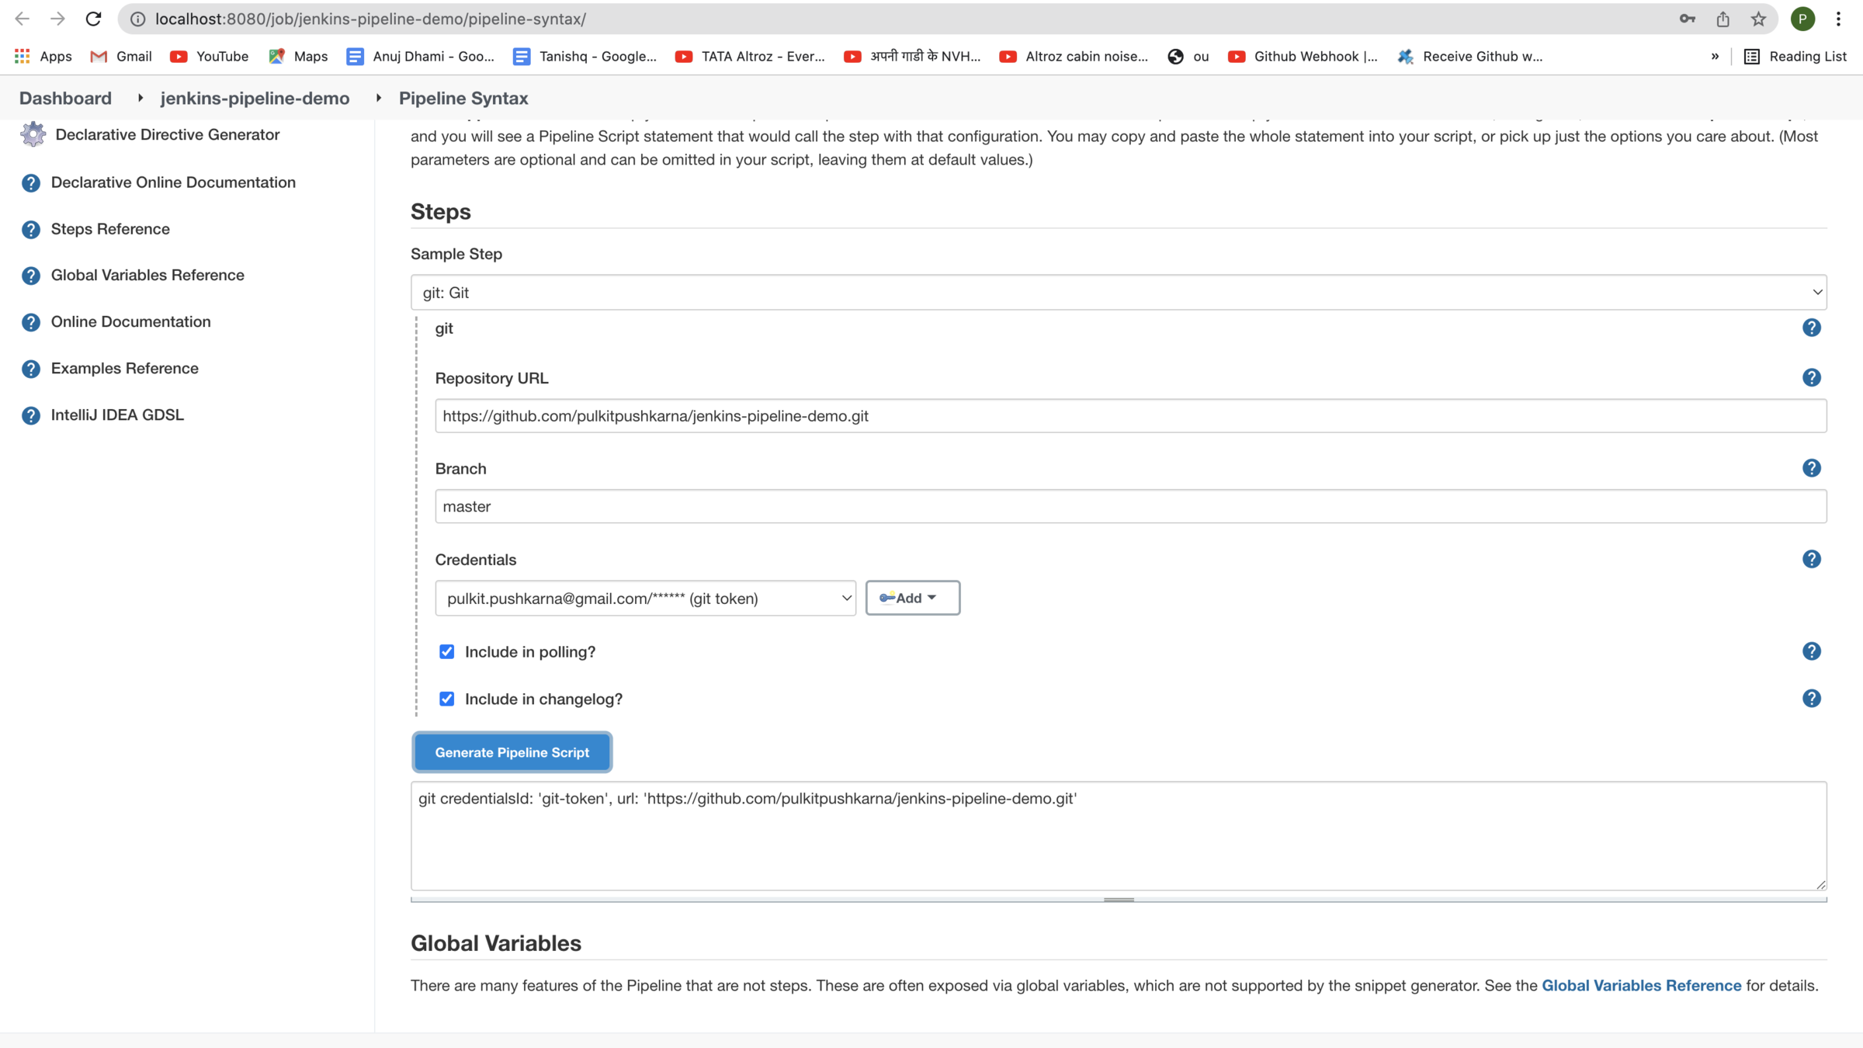This screenshot has height=1048, width=1863.
Task: Open Declarative Directive Generator gear icon
Action: (33, 134)
